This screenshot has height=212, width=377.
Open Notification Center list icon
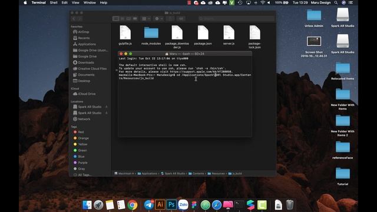click(x=351, y=2)
